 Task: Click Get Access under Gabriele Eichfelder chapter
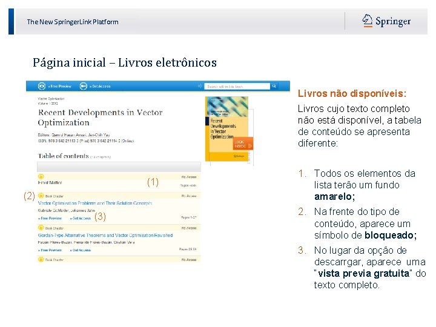(81, 218)
